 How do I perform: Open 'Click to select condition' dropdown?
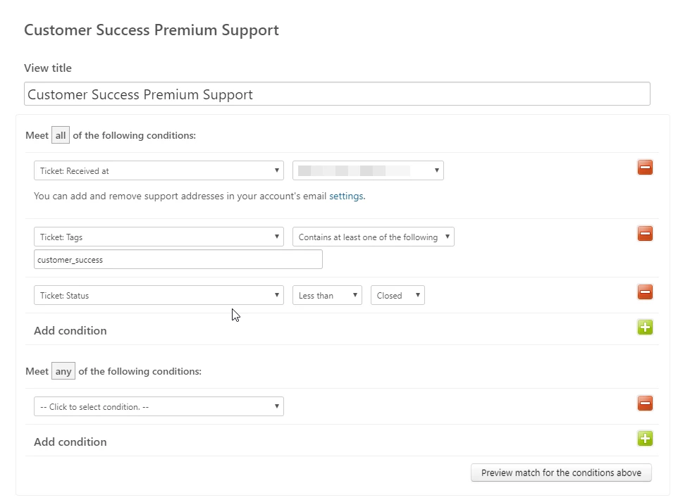tap(159, 407)
